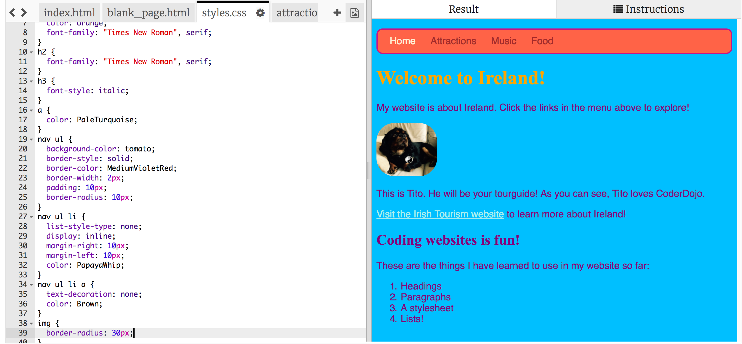742x344 pixels.
Task: Click the back arrow in tab bar
Action: tap(12, 13)
